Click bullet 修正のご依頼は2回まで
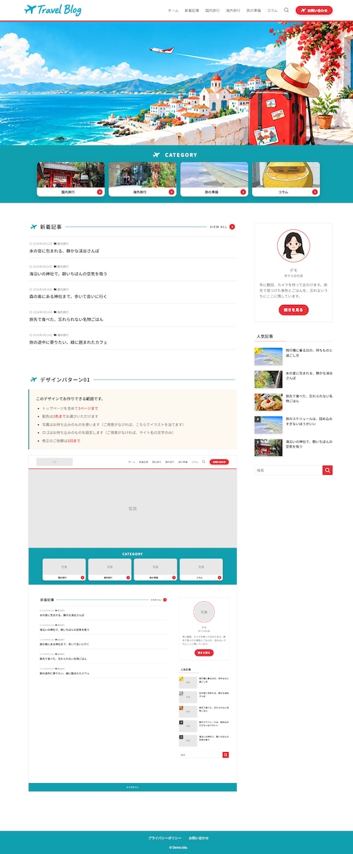This screenshot has height=854, width=353. 61,440
